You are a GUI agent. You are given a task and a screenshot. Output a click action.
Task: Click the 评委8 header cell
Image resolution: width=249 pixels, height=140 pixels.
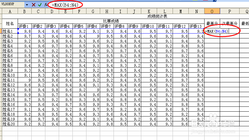pos(120,26)
